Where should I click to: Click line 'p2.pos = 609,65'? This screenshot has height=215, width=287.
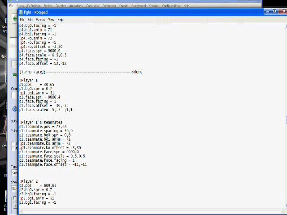pos(38,185)
